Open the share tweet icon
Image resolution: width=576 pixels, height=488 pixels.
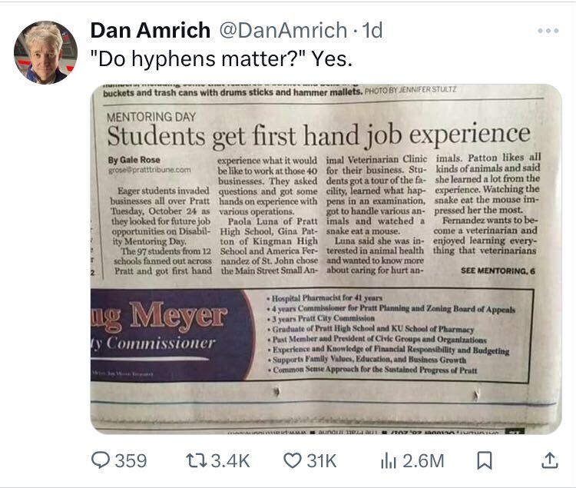pyautogui.click(x=550, y=460)
